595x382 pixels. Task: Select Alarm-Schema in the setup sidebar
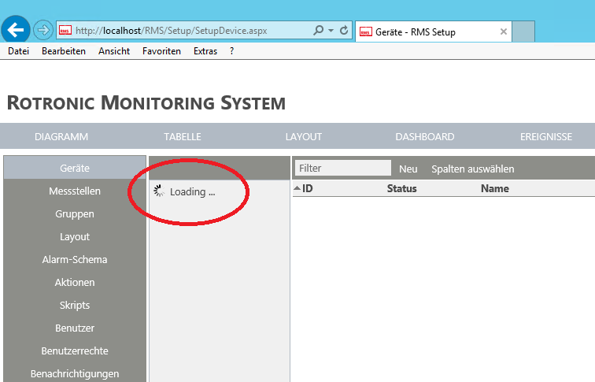[75, 259]
